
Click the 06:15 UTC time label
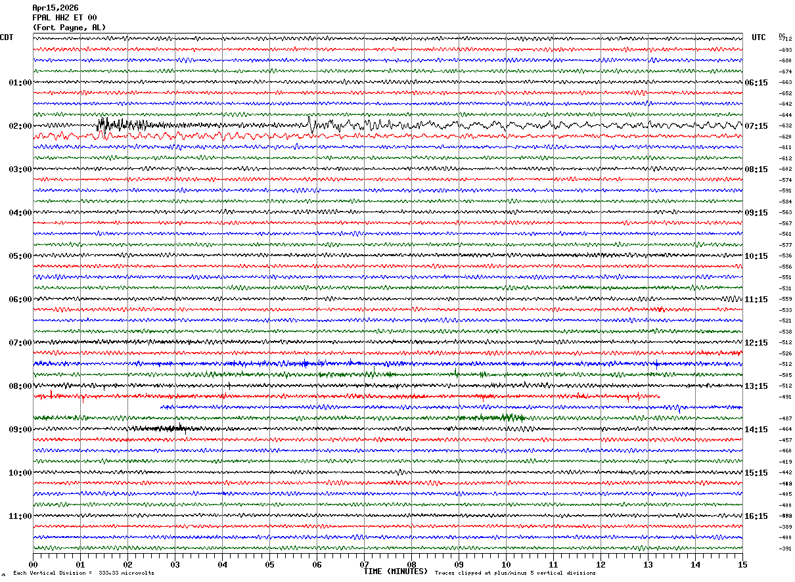[756, 83]
